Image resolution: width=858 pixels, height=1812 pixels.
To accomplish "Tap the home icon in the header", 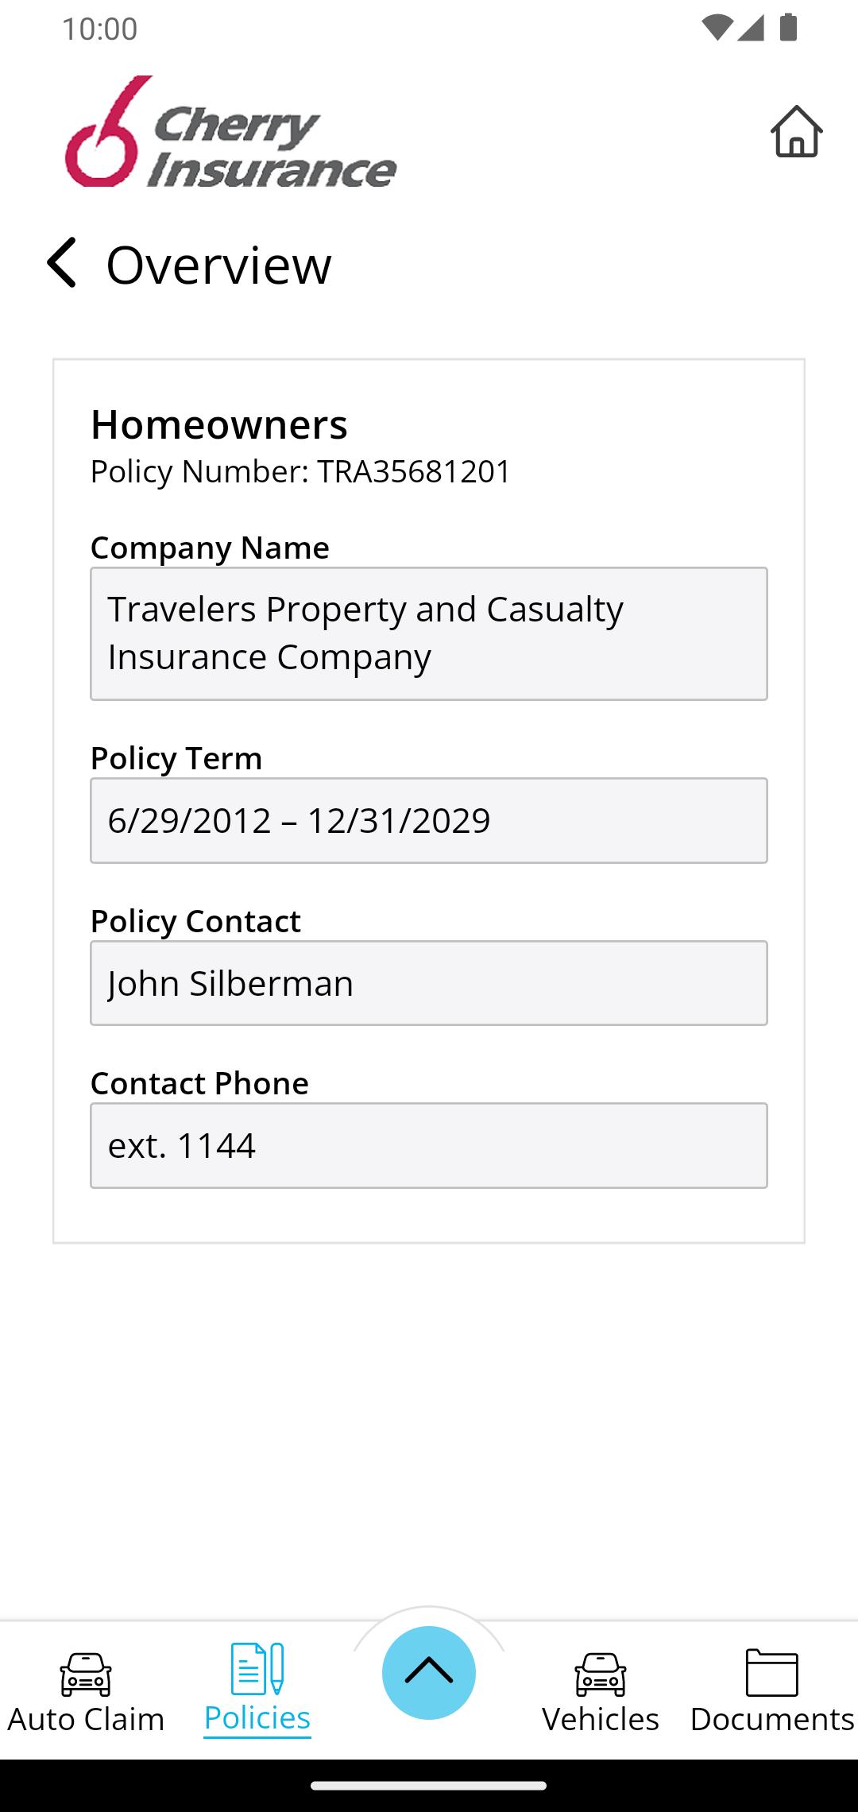I will pyautogui.click(x=796, y=131).
